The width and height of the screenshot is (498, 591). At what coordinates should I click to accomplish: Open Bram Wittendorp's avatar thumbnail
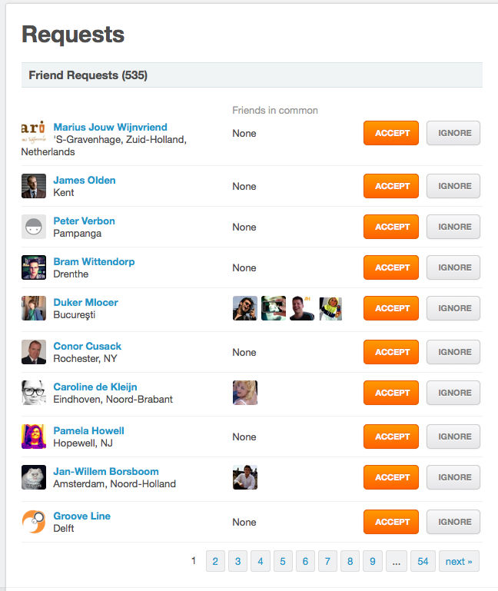click(x=34, y=267)
